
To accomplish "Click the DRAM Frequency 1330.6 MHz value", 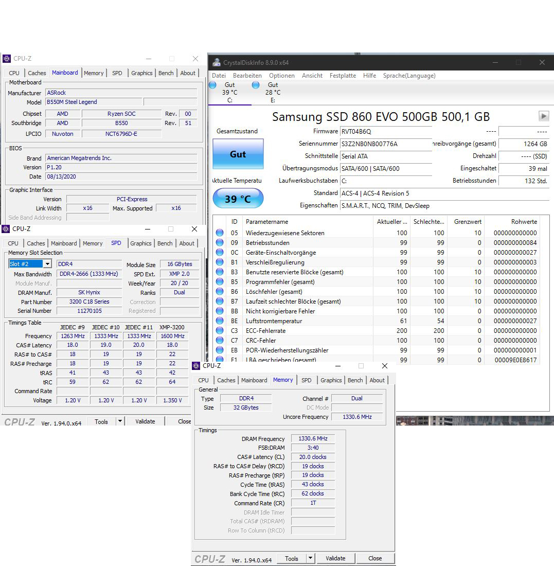I will [x=313, y=438].
